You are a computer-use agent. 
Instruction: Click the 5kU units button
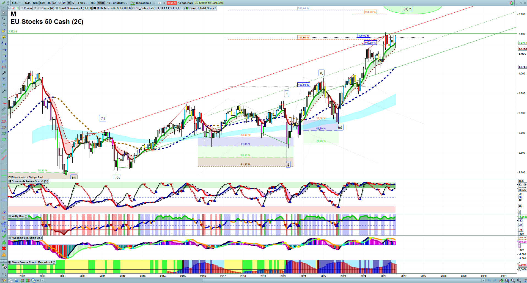click(x=93, y=3)
